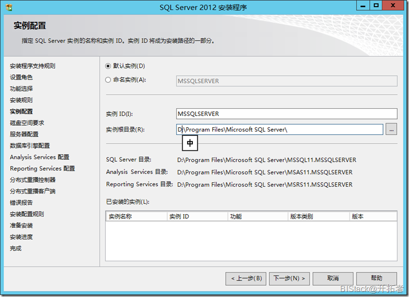Viewport: 409px width, 297px height.
Task: Select 安装程序支持规则 step in sidebar
Action: tap(33, 66)
